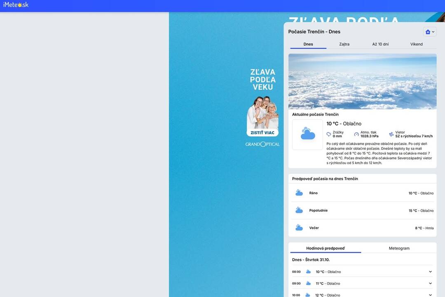The image size is (445, 297).
Task: Select the Hodinová predpoveď tab
Action: [326, 248]
